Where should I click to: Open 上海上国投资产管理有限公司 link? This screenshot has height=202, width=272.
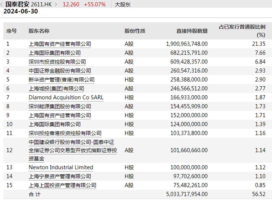[x=62, y=185]
